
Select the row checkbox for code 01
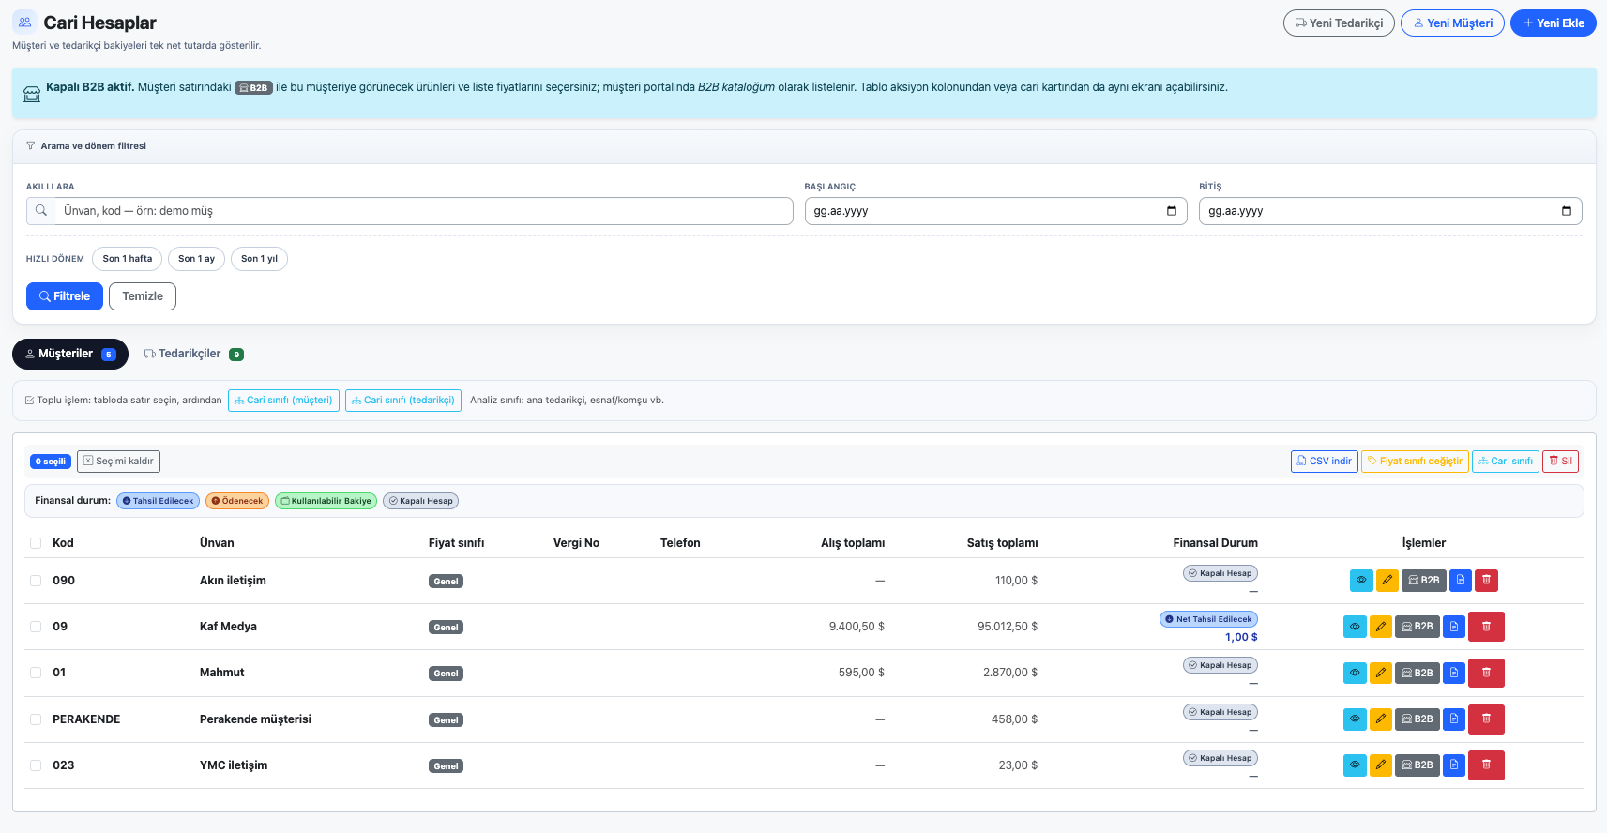(36, 673)
